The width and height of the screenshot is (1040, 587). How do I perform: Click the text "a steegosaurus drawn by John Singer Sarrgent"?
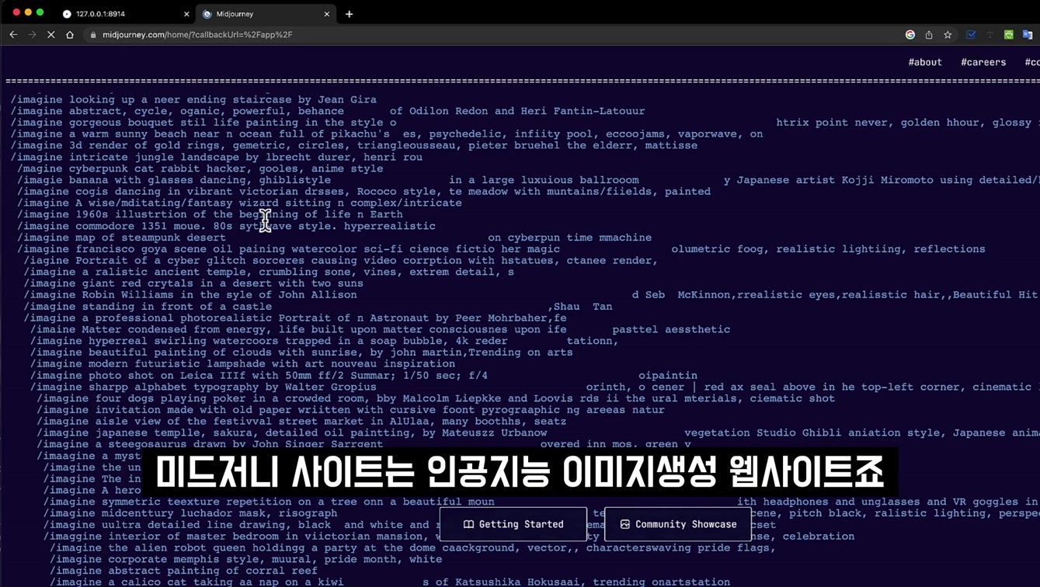click(x=239, y=444)
